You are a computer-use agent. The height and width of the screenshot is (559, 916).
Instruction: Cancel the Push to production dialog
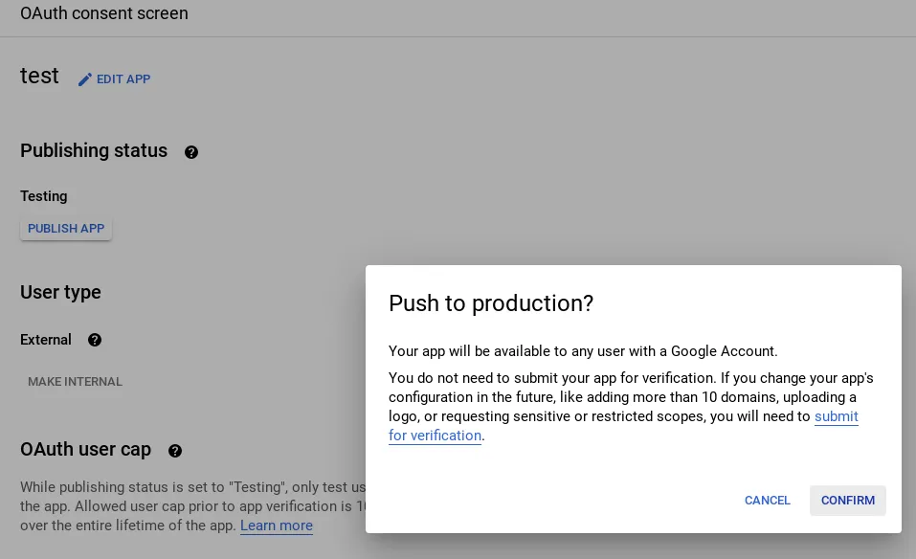point(767,501)
